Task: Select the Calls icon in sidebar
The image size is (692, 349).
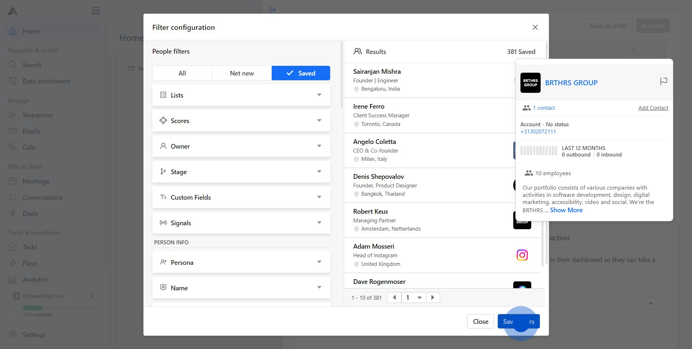Action: click(x=13, y=147)
